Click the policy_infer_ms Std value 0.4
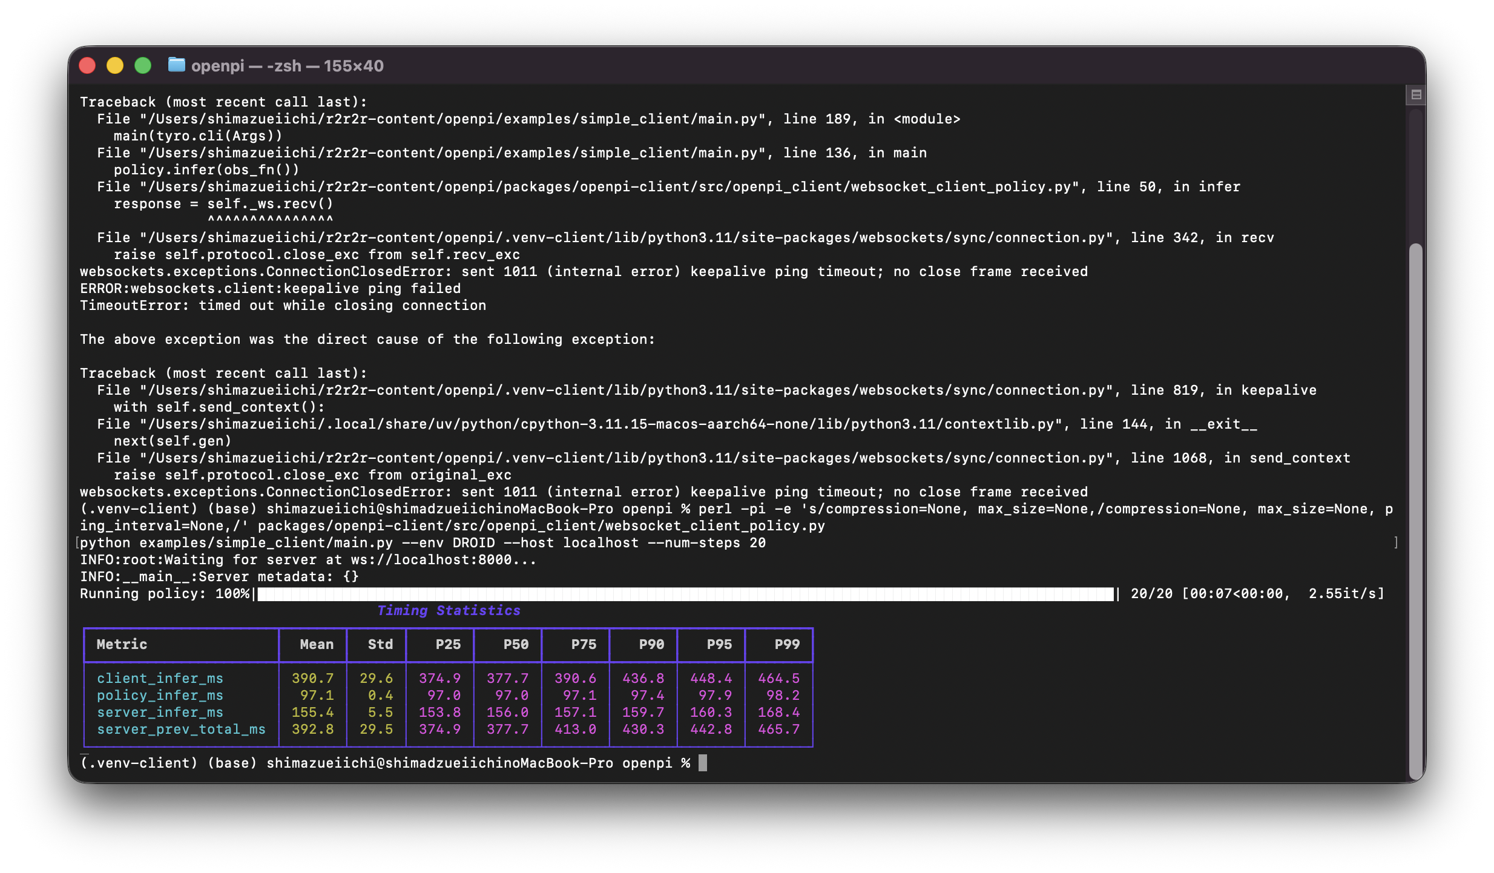The height and width of the screenshot is (873, 1494). coord(380,695)
